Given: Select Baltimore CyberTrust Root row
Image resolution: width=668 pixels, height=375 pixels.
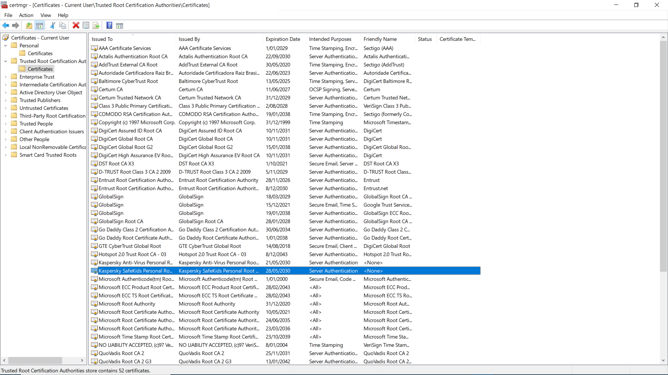Looking at the screenshot, I should 285,81.
